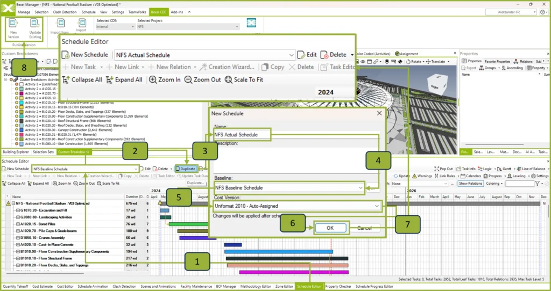Open Task Info in schedule toolbar
551x291 pixels.
point(466,169)
